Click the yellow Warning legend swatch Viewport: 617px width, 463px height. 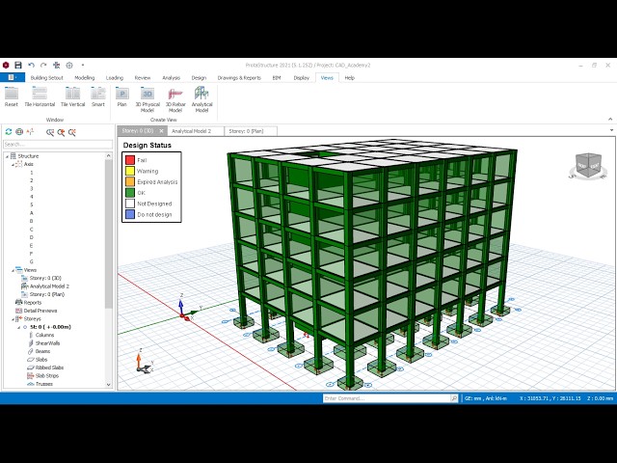pos(130,171)
